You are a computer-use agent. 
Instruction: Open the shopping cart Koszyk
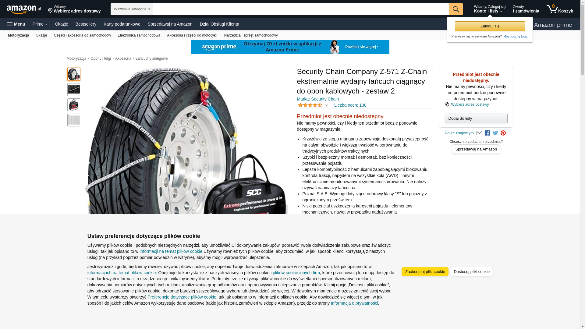click(x=560, y=9)
